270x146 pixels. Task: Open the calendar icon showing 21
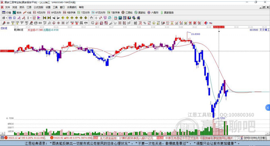click(x=115, y=18)
